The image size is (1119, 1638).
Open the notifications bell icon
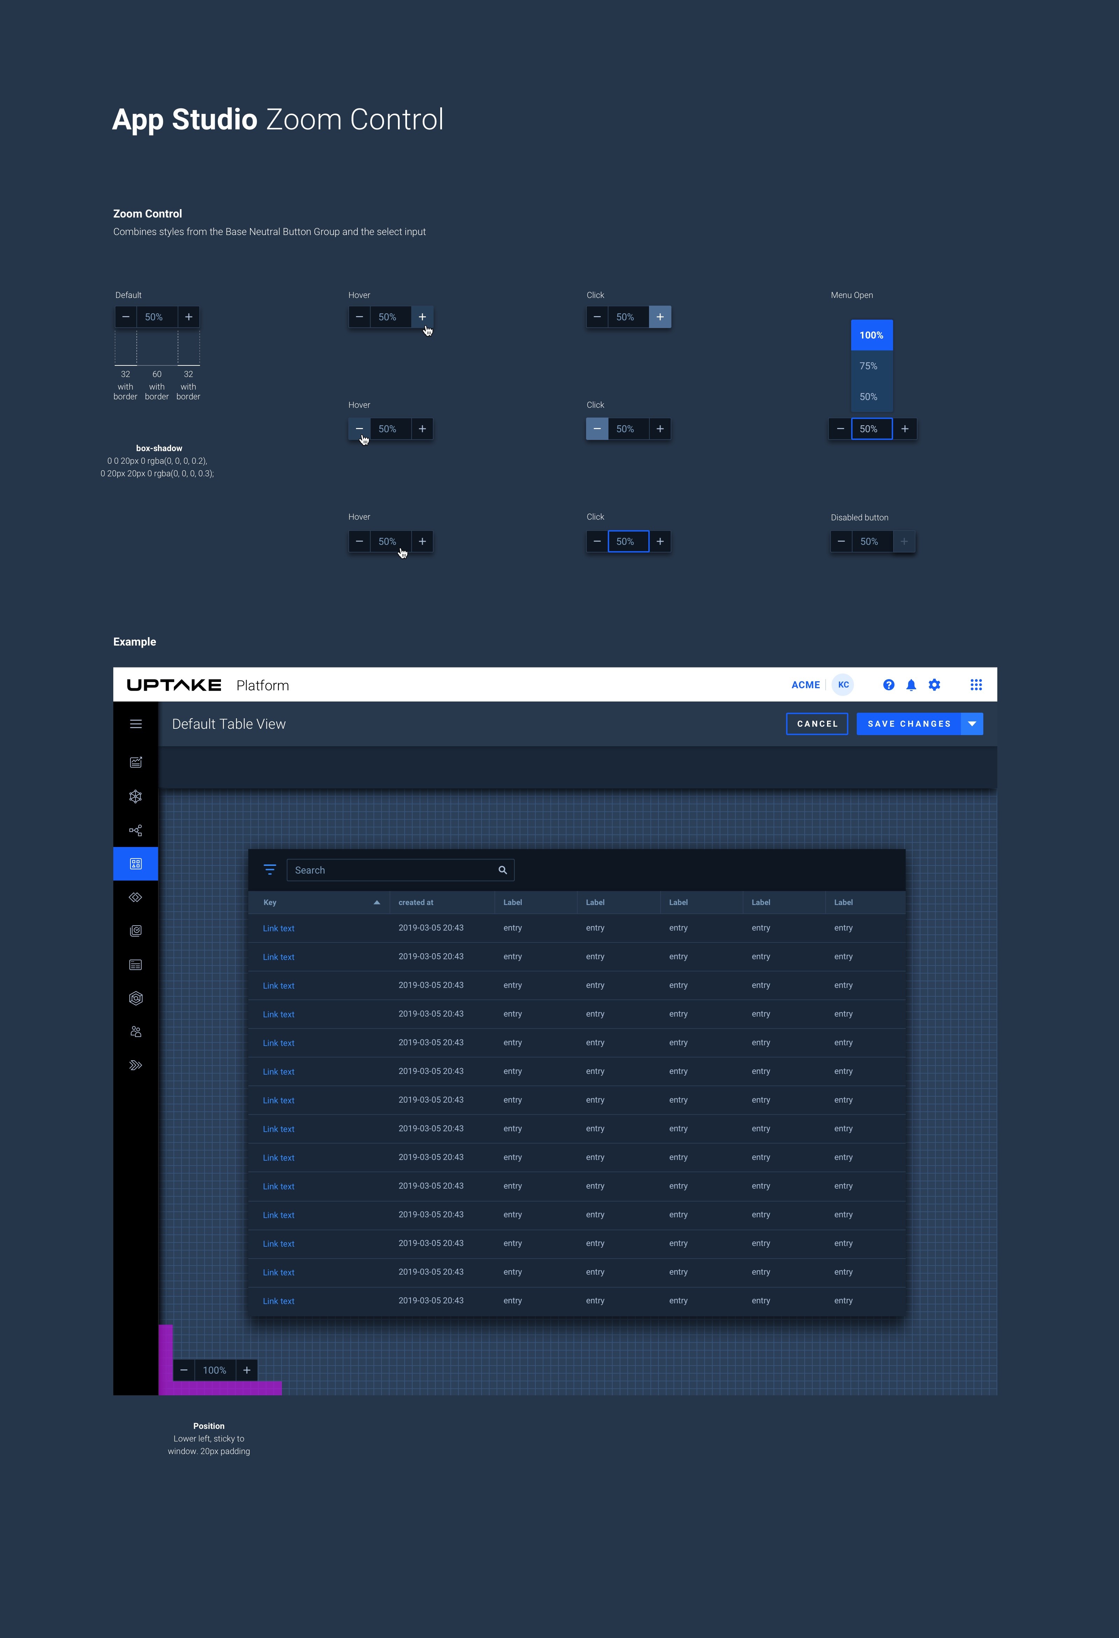click(x=911, y=685)
